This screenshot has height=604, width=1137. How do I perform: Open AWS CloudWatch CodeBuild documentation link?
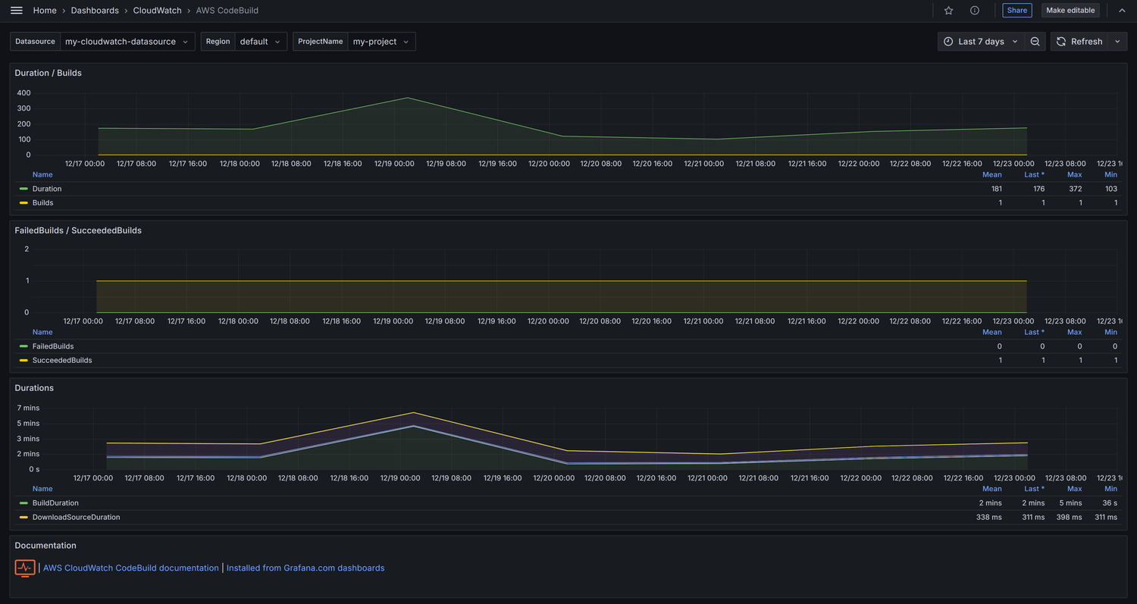pos(130,568)
